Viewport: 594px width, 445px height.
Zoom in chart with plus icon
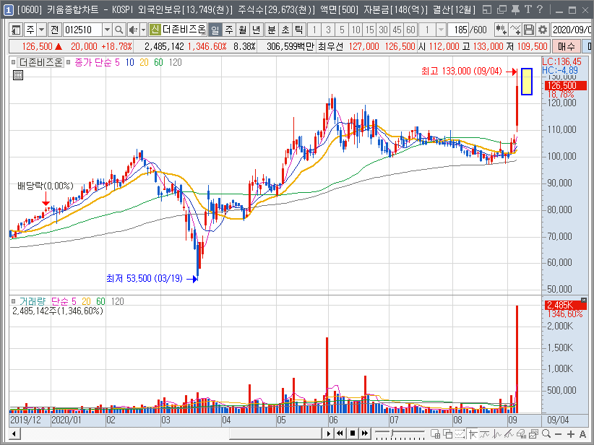[x=570, y=434]
